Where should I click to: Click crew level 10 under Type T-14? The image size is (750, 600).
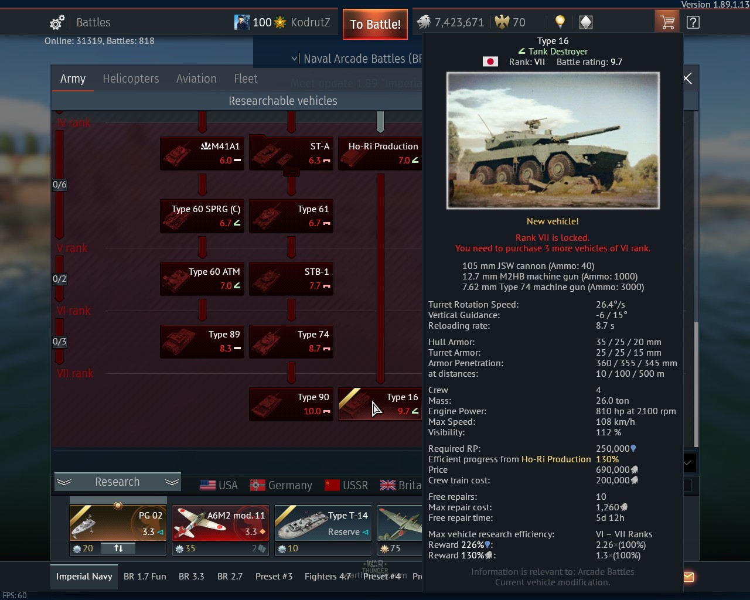pyautogui.click(x=288, y=548)
